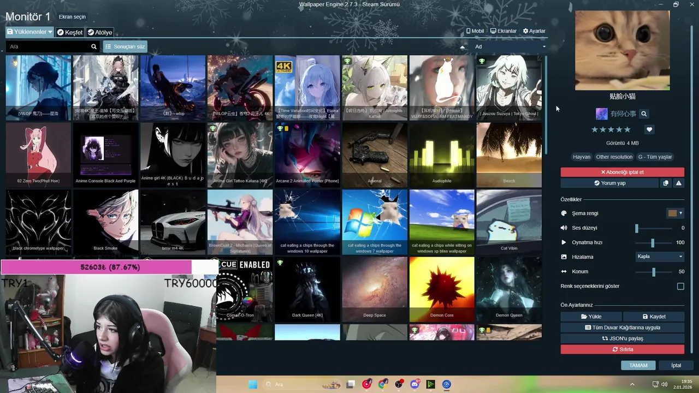
Task: Click Tüm Duvar Kağıtlarına uygula
Action: [x=622, y=327]
